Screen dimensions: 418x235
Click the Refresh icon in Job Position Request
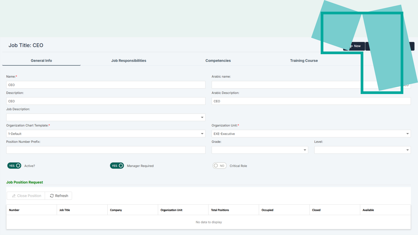tap(52, 196)
